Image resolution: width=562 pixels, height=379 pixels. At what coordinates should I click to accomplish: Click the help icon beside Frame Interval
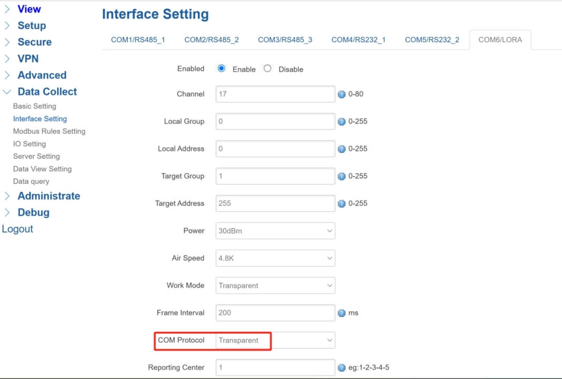[x=342, y=313]
